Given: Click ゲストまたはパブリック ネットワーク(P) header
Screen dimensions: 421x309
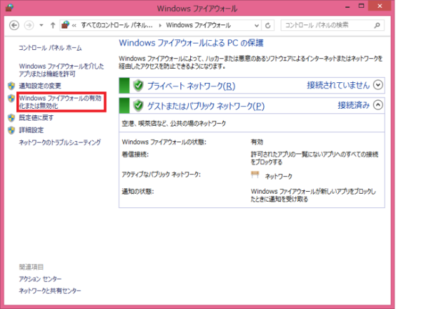Looking at the screenshot, I should point(206,106).
